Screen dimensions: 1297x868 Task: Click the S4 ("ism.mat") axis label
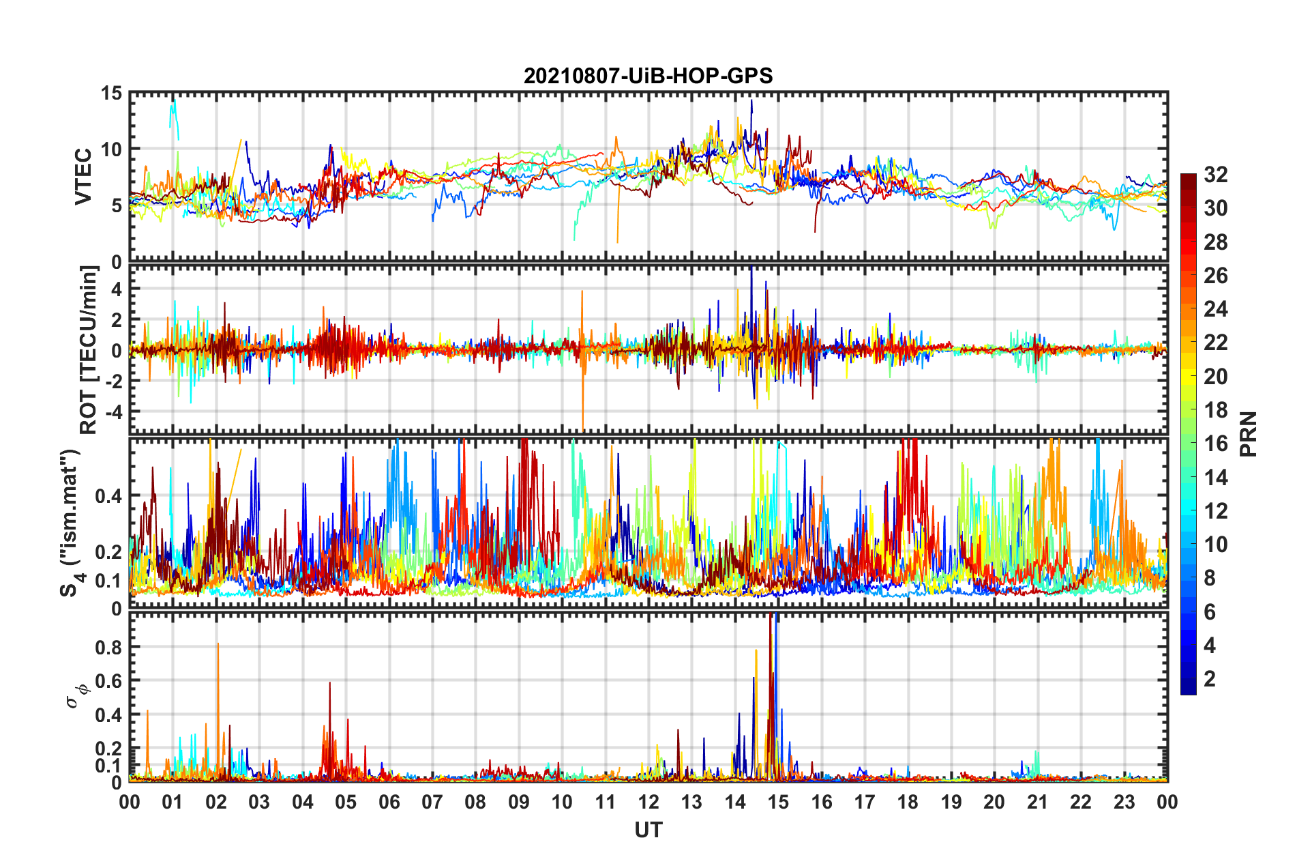coord(72,523)
